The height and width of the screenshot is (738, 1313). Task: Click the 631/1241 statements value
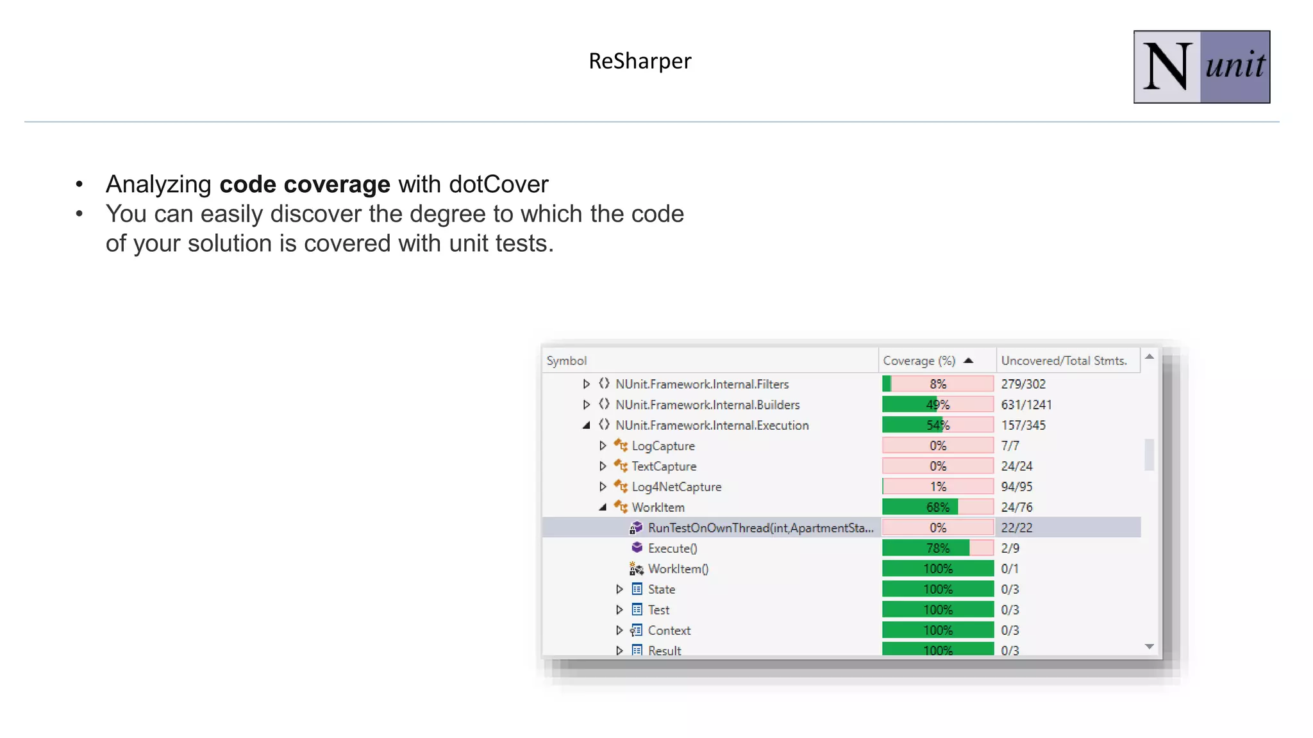(1026, 404)
